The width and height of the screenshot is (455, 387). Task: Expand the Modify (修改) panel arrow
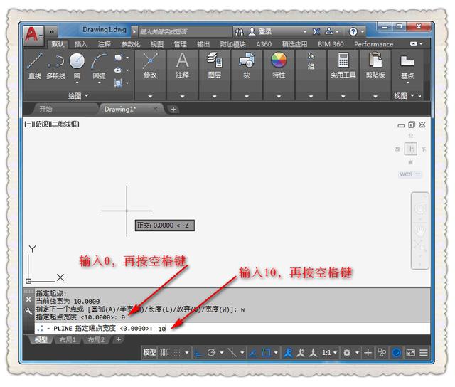tap(150, 96)
